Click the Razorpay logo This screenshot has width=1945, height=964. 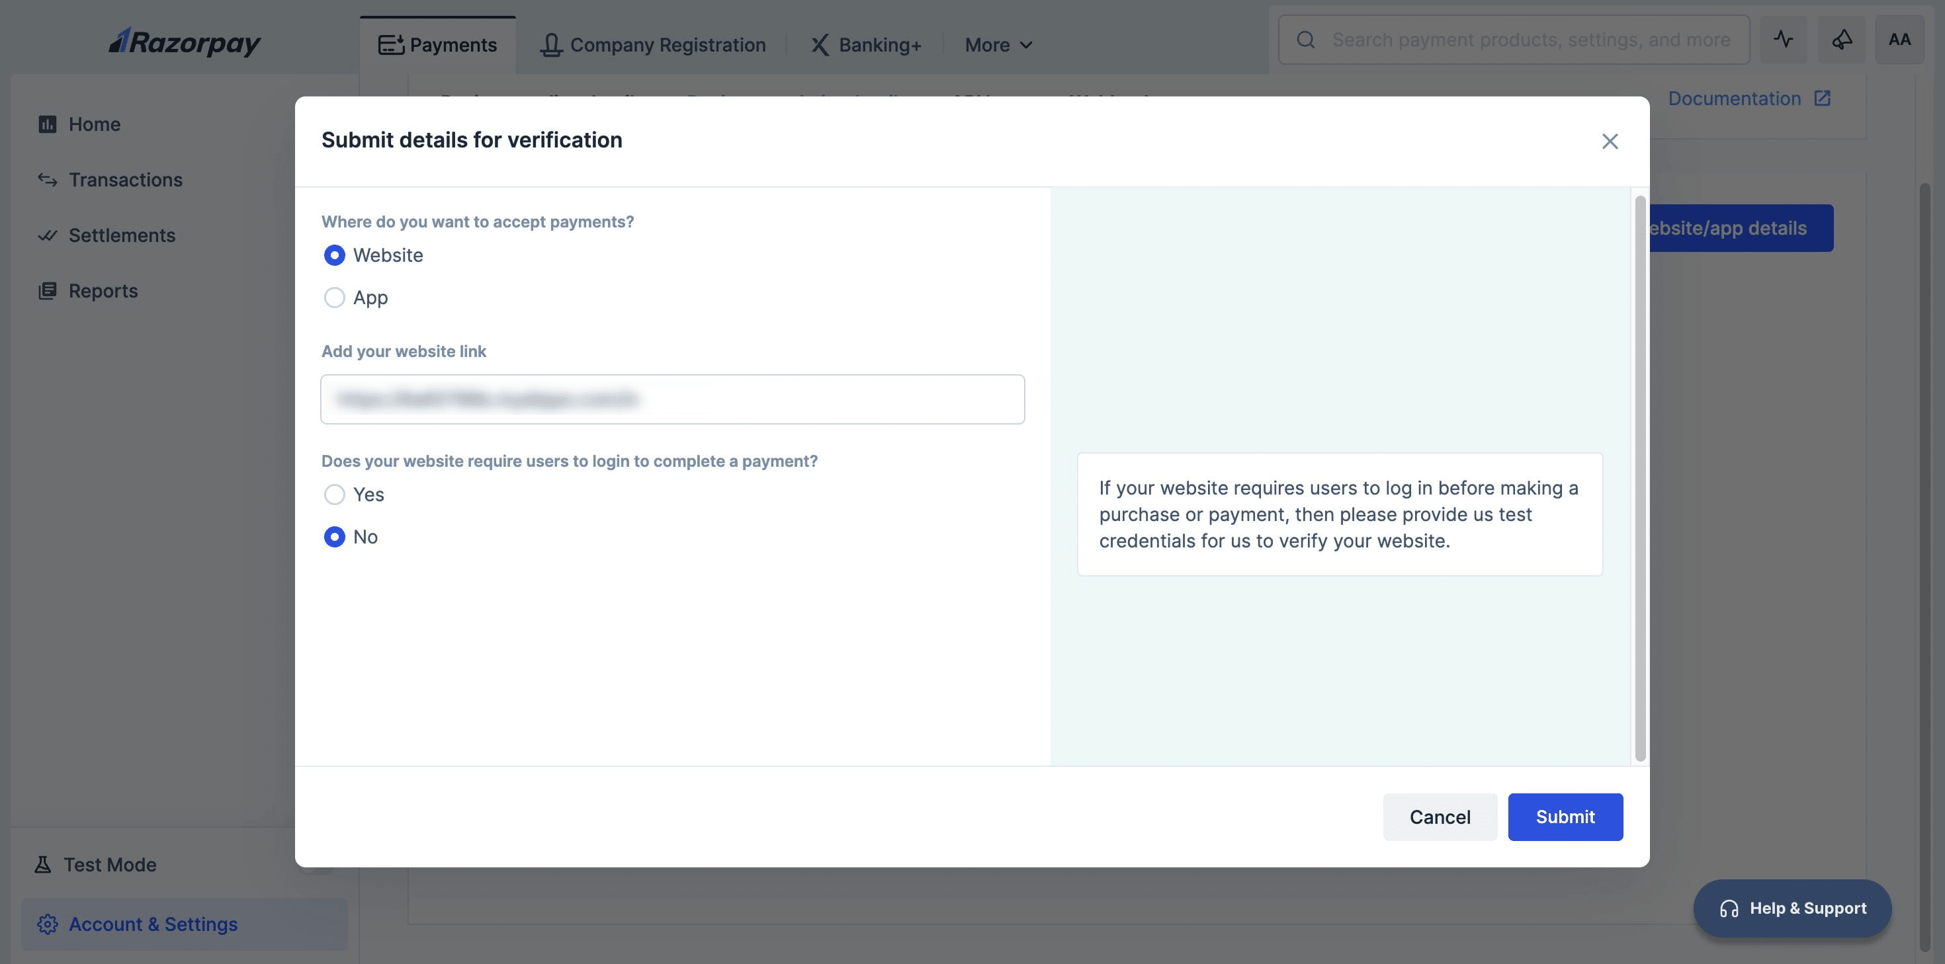(185, 42)
